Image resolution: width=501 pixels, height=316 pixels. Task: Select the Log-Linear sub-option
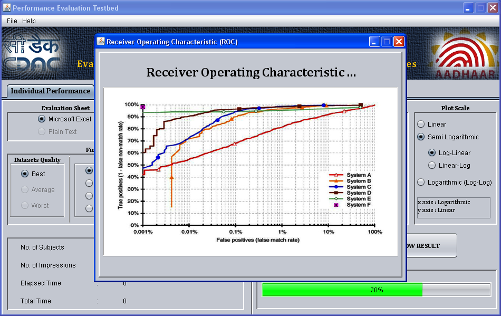[432, 153]
